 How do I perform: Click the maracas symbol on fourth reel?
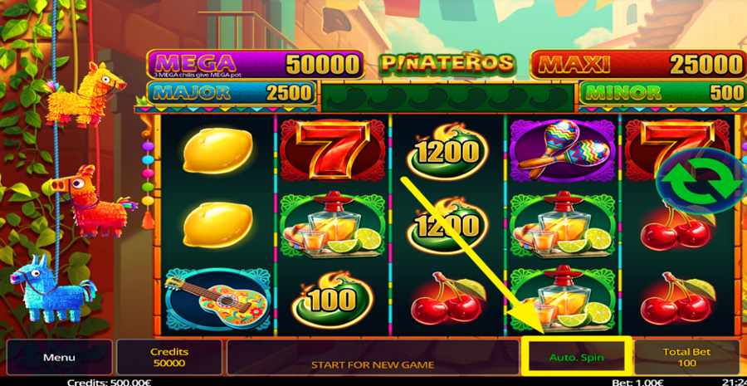(x=563, y=150)
